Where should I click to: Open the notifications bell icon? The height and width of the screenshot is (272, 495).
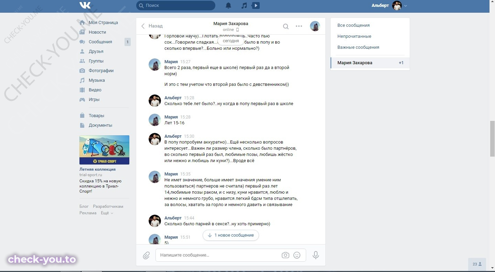click(x=228, y=5)
